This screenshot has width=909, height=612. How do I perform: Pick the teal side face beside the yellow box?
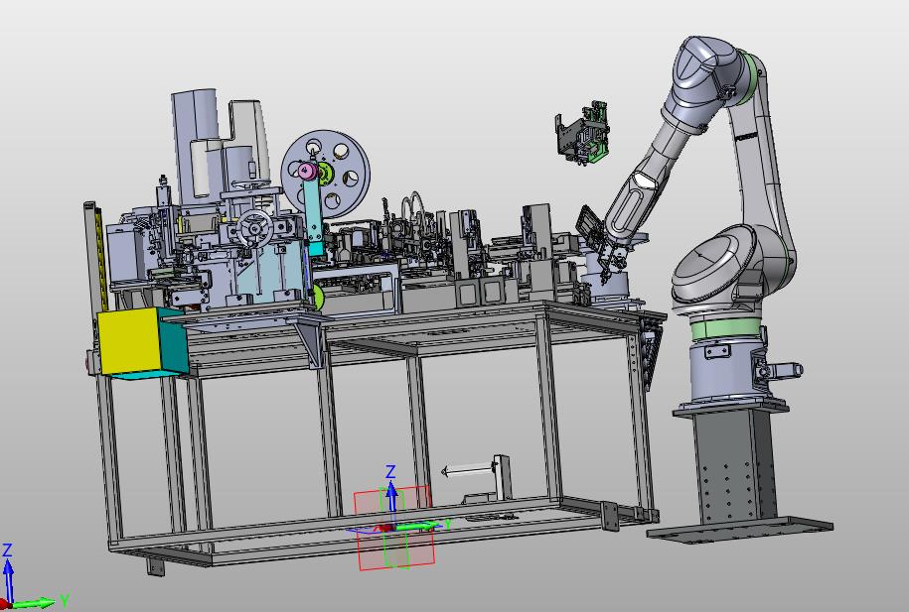pos(173,342)
